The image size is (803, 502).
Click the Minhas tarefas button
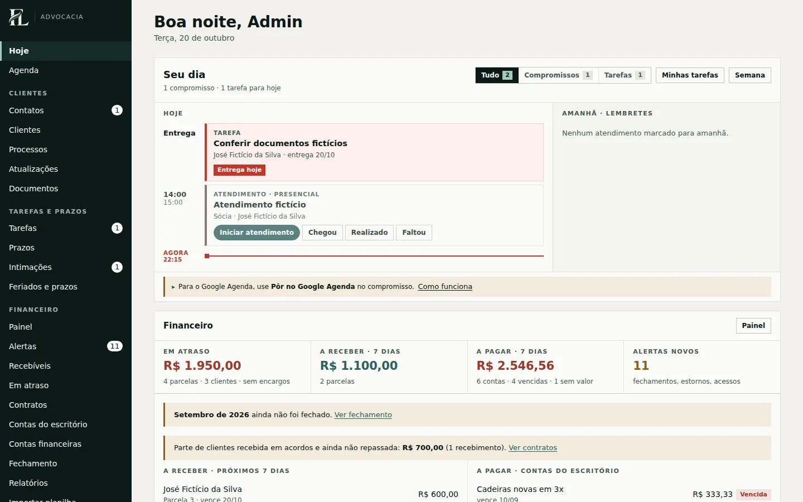pyautogui.click(x=690, y=75)
